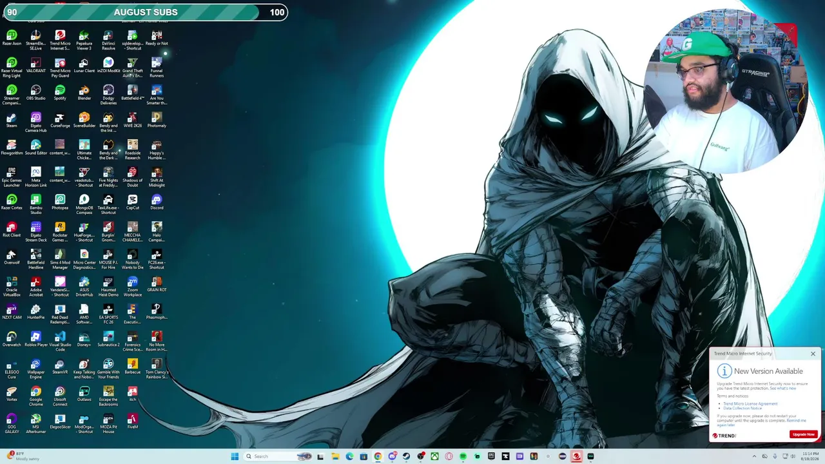The width and height of the screenshot is (825, 464).
Task: Open the CapCut desktop shortcut
Action: point(132,202)
